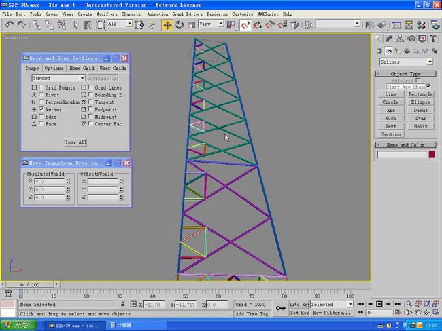
Task: Activate Select and Move tool
Action: click(167, 25)
